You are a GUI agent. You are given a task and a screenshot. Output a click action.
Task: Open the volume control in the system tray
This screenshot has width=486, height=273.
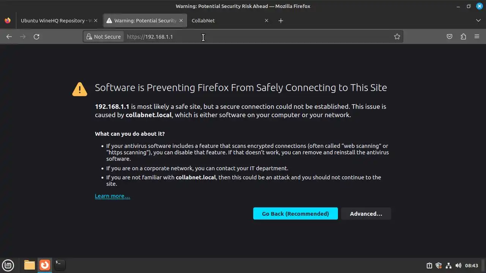tap(458, 265)
